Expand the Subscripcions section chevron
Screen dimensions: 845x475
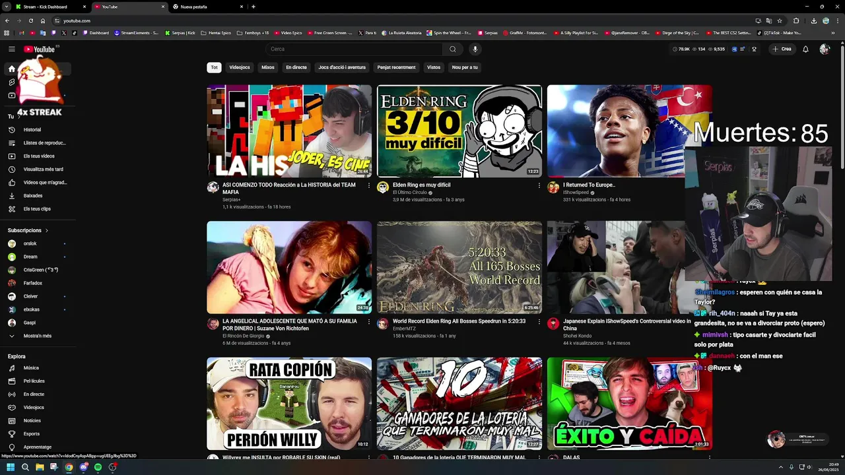click(47, 230)
